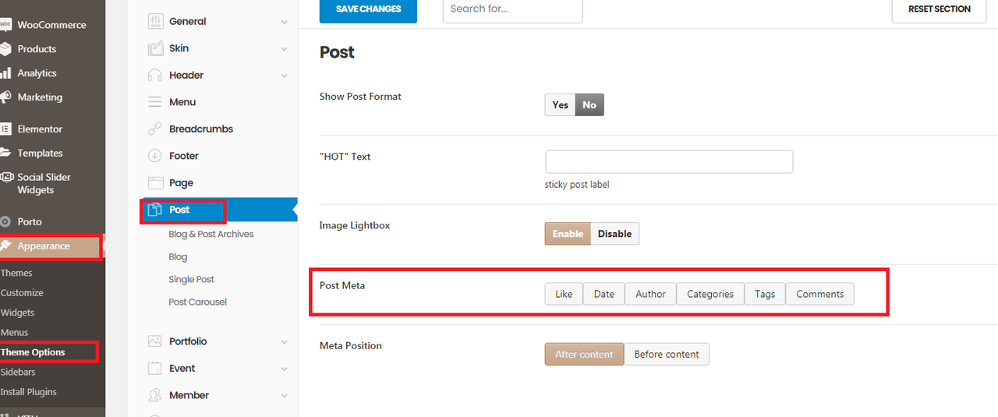Expand the Portfolio section chevron

pos(284,342)
